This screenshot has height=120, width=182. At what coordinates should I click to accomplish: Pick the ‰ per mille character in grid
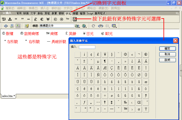(x=125, y=103)
